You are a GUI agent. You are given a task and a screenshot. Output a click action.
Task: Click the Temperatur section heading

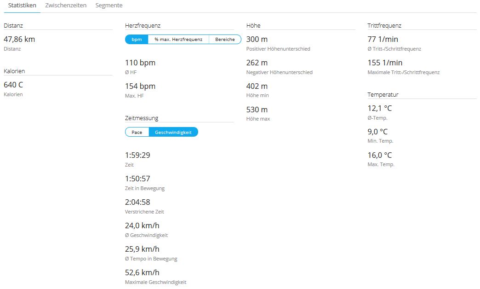(x=383, y=95)
